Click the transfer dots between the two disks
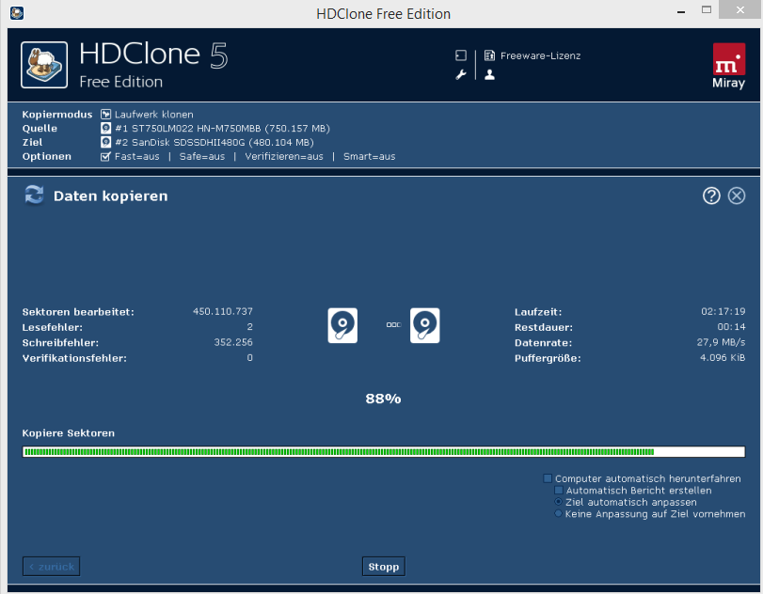763x594 pixels. (393, 324)
